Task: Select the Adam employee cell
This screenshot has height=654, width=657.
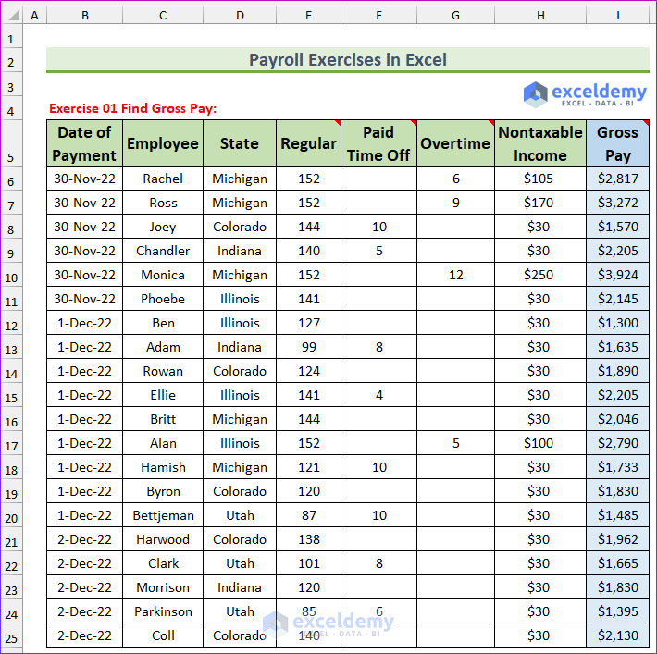Action: pos(163,347)
